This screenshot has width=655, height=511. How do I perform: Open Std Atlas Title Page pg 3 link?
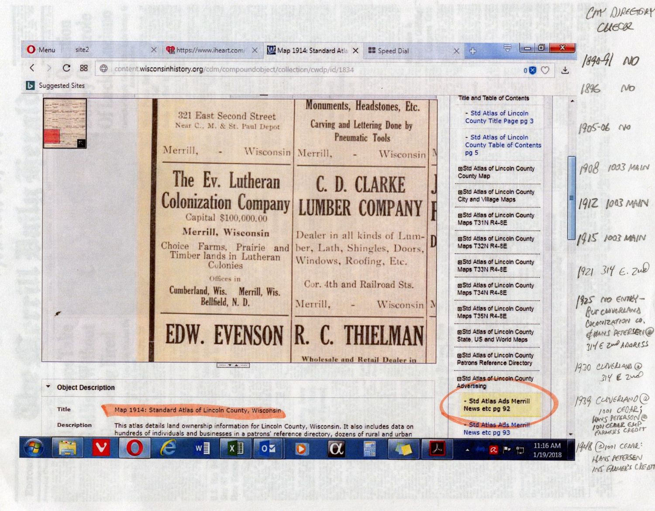coord(499,117)
